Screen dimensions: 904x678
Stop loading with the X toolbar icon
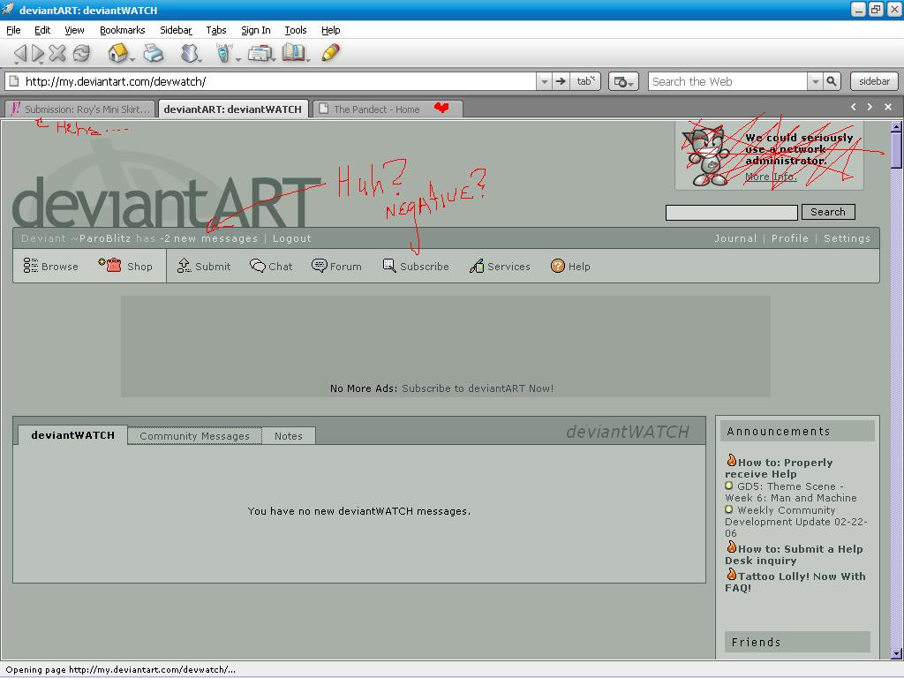(57, 54)
